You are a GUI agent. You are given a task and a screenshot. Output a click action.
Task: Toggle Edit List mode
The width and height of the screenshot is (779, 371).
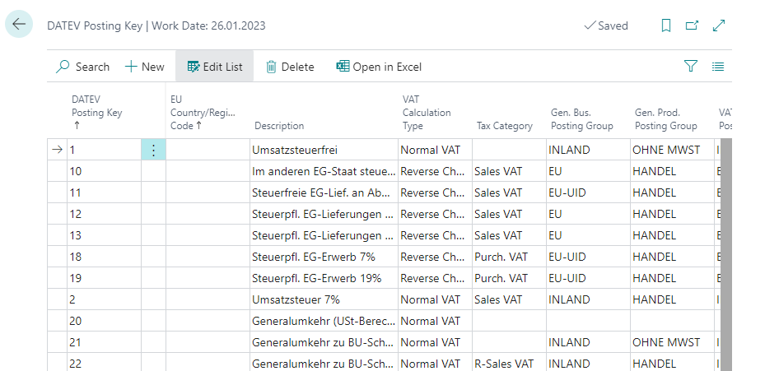215,67
